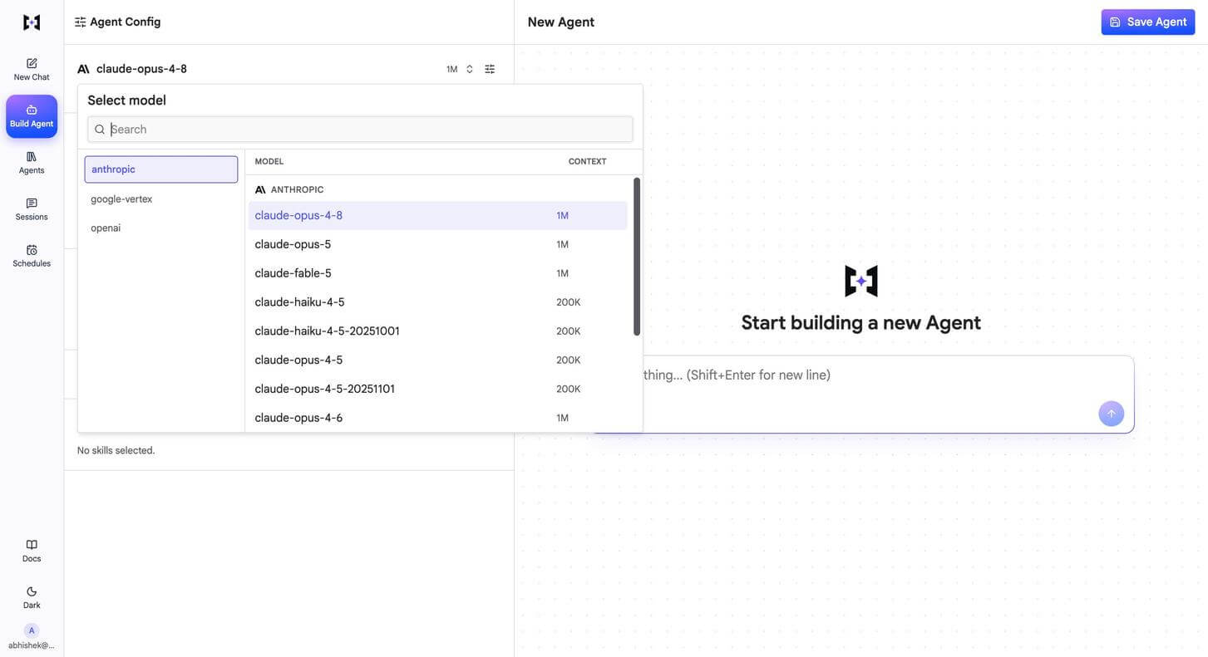Image resolution: width=1208 pixels, height=657 pixels.
Task: Pick the claude-opus-4-5 model
Action: 438,360
